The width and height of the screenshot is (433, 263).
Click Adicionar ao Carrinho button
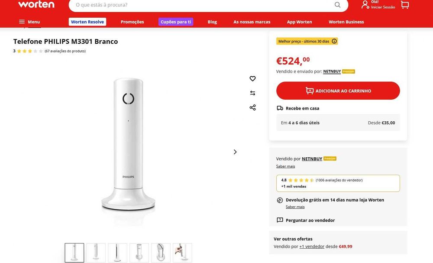point(338,91)
